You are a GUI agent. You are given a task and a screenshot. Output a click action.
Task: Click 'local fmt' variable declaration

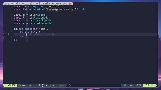click(x=21, y=9)
